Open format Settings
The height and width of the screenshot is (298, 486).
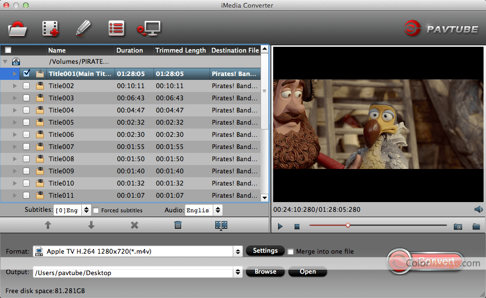265,251
